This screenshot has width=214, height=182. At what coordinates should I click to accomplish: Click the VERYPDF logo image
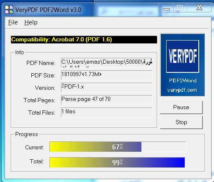pyautogui.click(x=183, y=56)
